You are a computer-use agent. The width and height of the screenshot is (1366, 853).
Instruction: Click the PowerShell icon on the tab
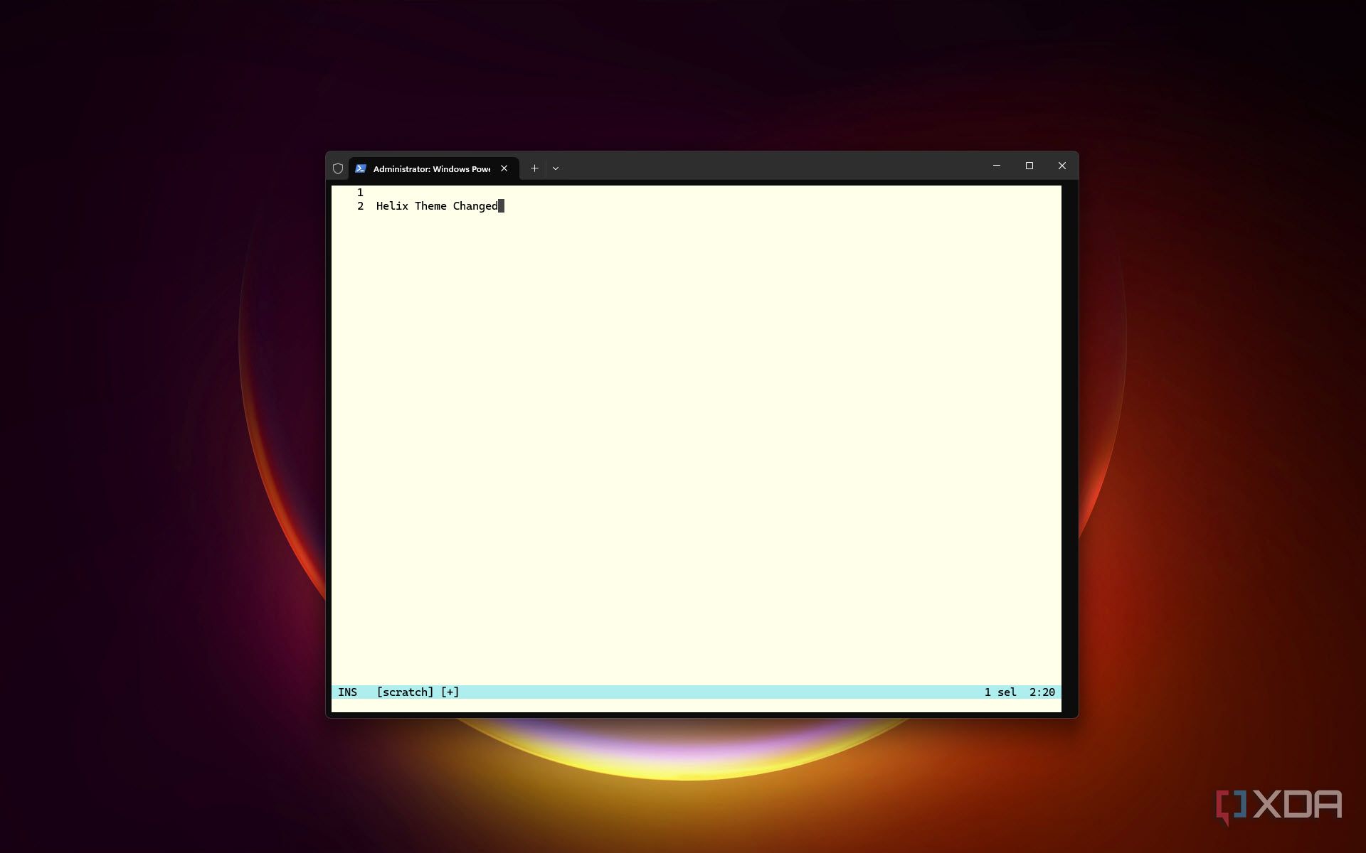point(361,168)
